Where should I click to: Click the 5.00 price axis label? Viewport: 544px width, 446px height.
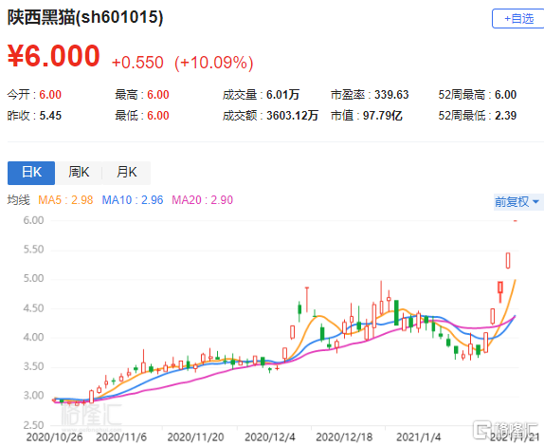tap(34, 278)
